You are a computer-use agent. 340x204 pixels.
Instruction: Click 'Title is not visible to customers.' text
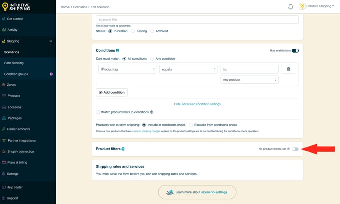113,26
